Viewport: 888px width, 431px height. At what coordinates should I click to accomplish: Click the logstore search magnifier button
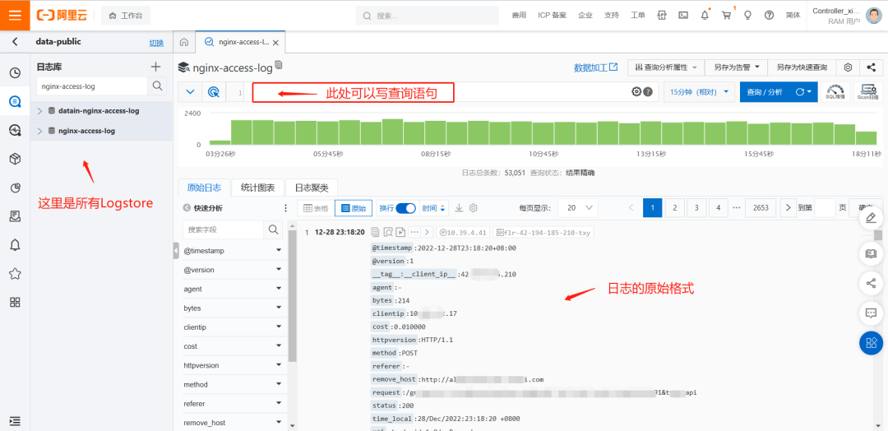157,86
